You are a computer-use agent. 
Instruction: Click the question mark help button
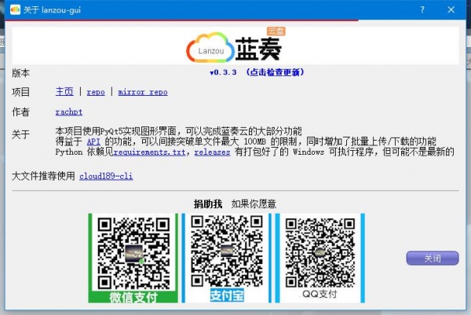point(422,9)
